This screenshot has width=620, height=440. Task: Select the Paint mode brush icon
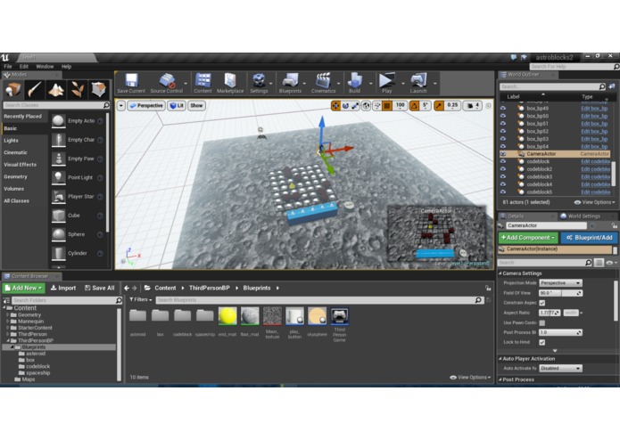[35, 90]
